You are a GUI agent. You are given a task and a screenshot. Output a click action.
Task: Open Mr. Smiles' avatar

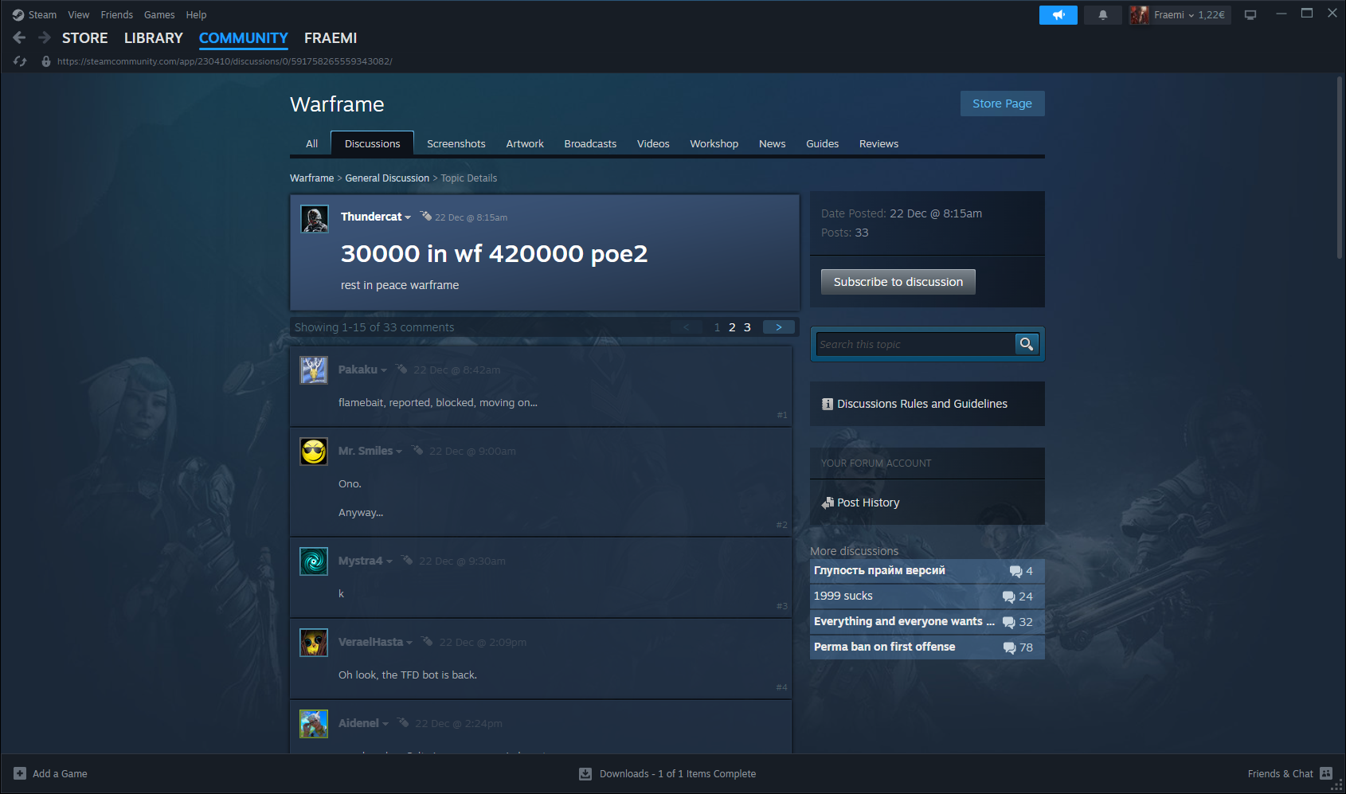click(314, 452)
